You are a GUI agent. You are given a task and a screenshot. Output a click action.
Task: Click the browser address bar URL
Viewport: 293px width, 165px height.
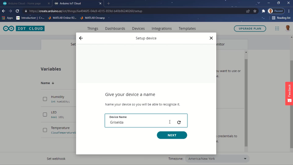(86, 11)
